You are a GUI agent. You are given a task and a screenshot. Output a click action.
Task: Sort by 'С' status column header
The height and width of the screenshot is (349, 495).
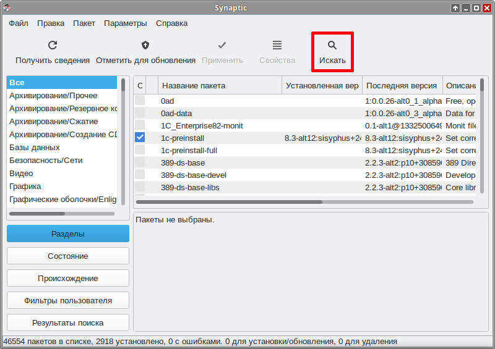tap(140, 85)
